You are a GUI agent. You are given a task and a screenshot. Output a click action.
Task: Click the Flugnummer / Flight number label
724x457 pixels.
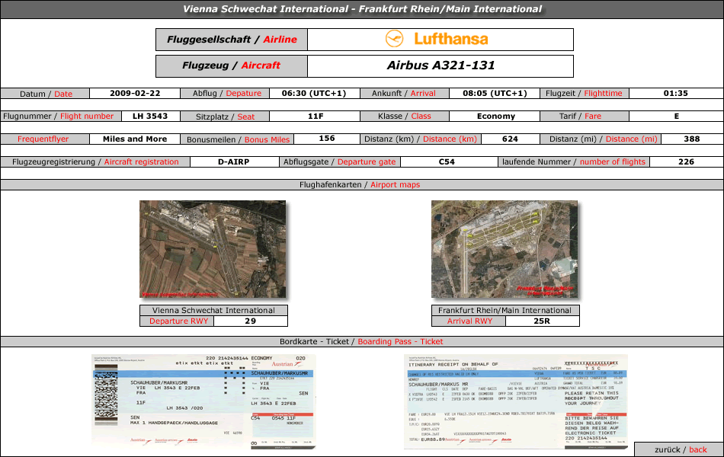point(61,117)
